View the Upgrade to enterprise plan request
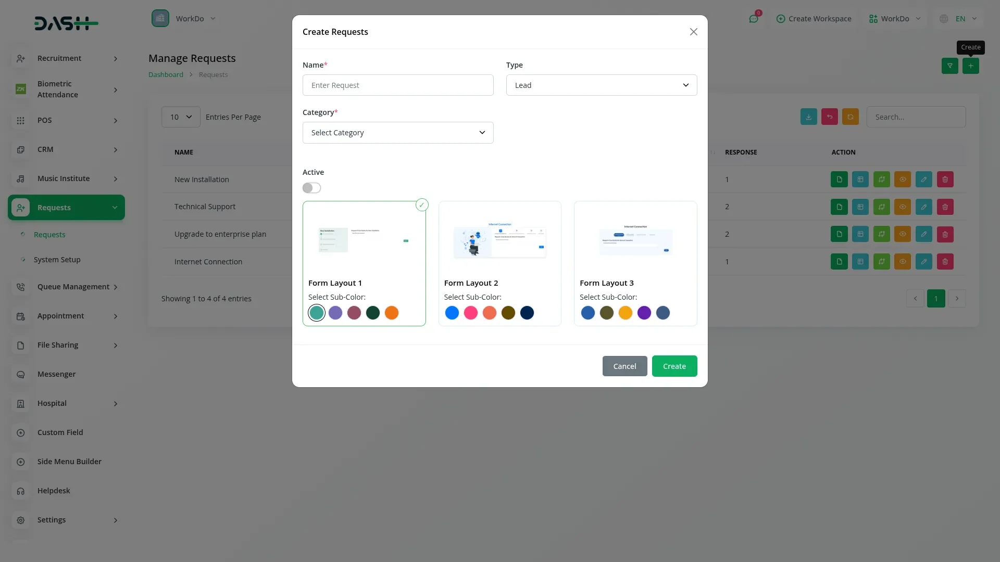The height and width of the screenshot is (562, 1000). tap(902, 234)
